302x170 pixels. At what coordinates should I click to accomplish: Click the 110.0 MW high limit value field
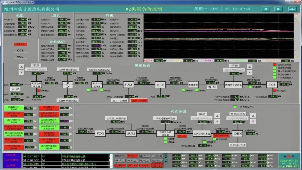pyautogui.click(x=67, y=74)
